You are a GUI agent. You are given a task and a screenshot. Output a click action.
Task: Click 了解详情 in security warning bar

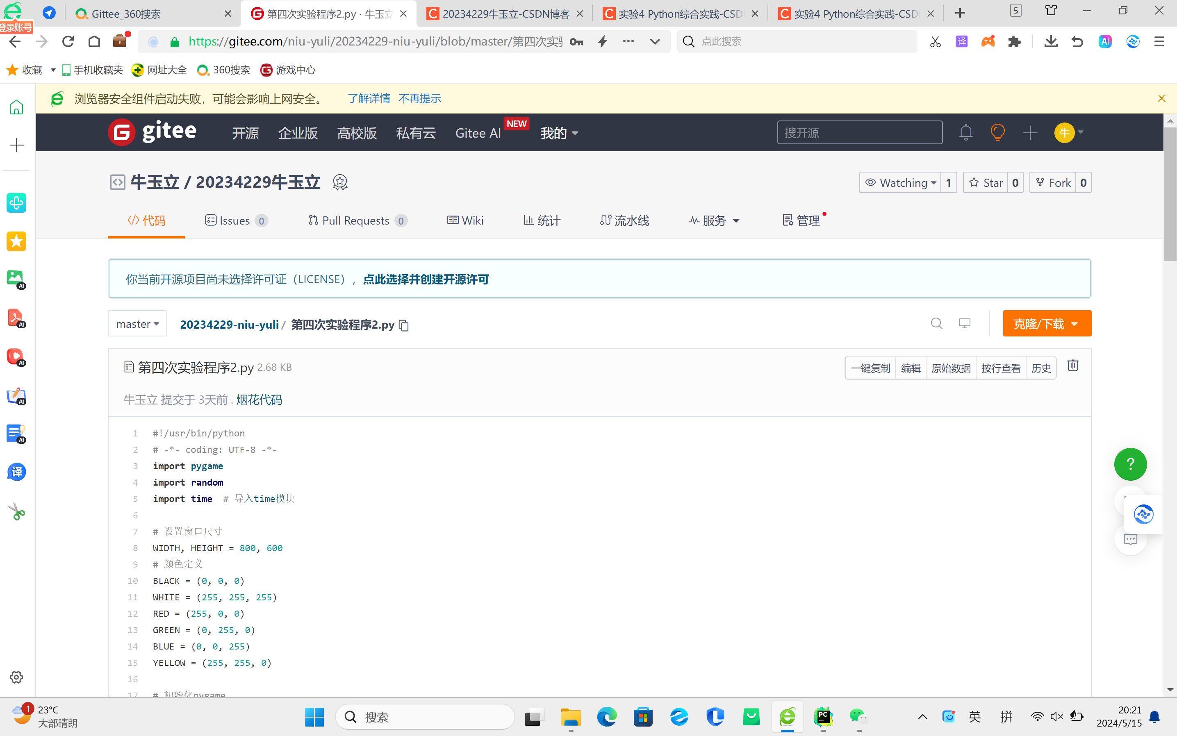coord(369,98)
